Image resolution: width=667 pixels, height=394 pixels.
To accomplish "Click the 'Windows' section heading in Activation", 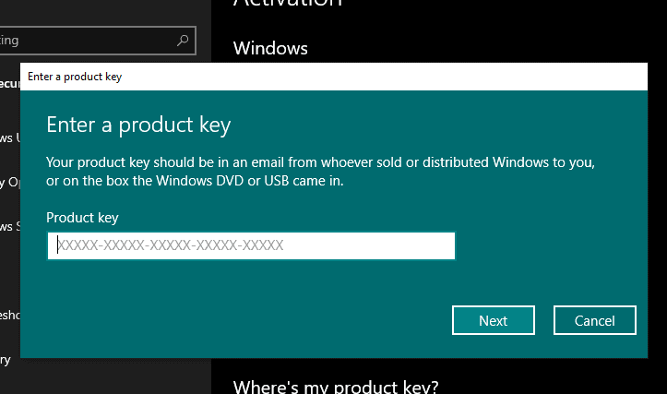I will tap(270, 48).
